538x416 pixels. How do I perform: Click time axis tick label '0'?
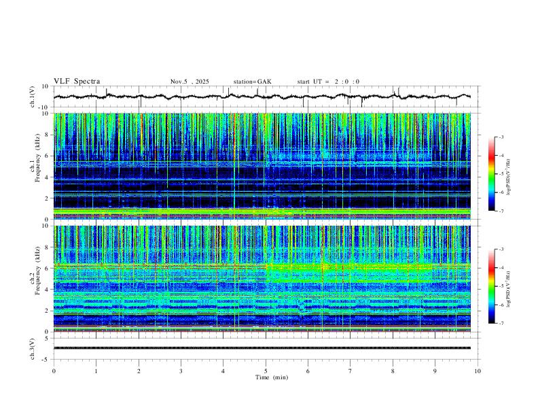click(x=54, y=371)
